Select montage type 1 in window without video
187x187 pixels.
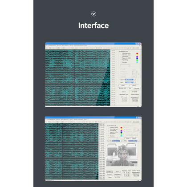point(122,98)
